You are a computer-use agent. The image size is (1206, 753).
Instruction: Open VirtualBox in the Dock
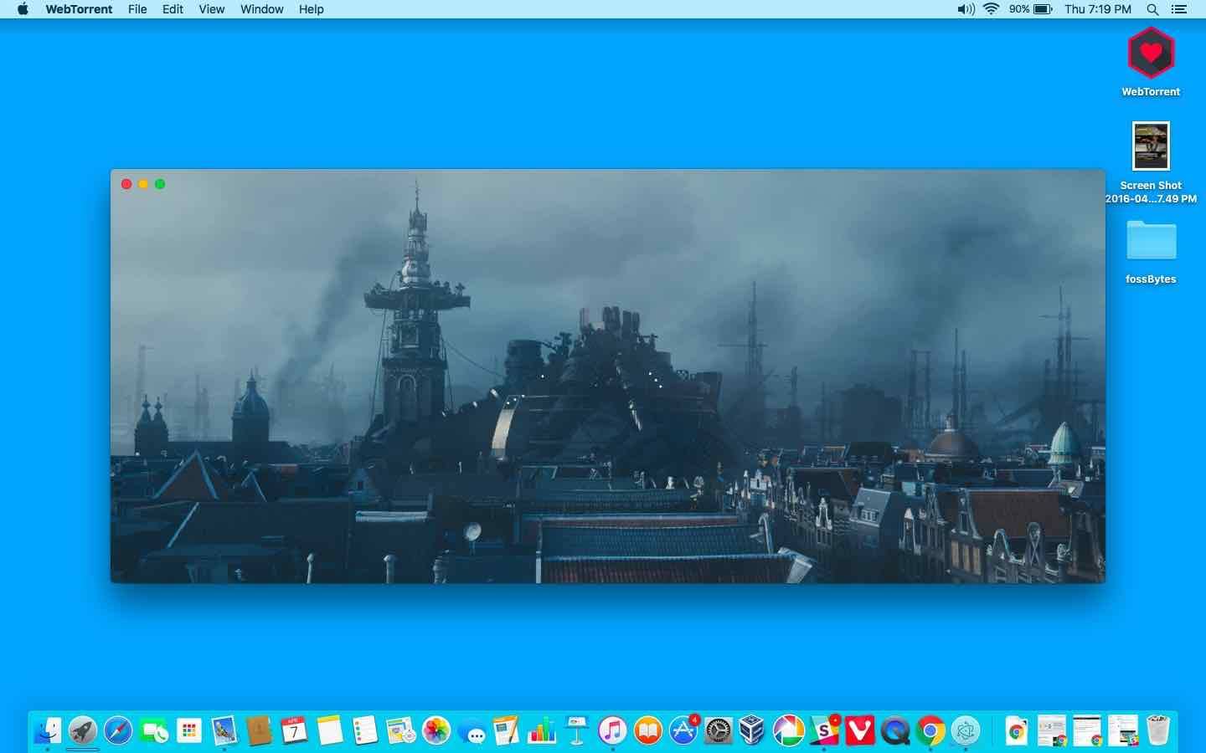754,730
